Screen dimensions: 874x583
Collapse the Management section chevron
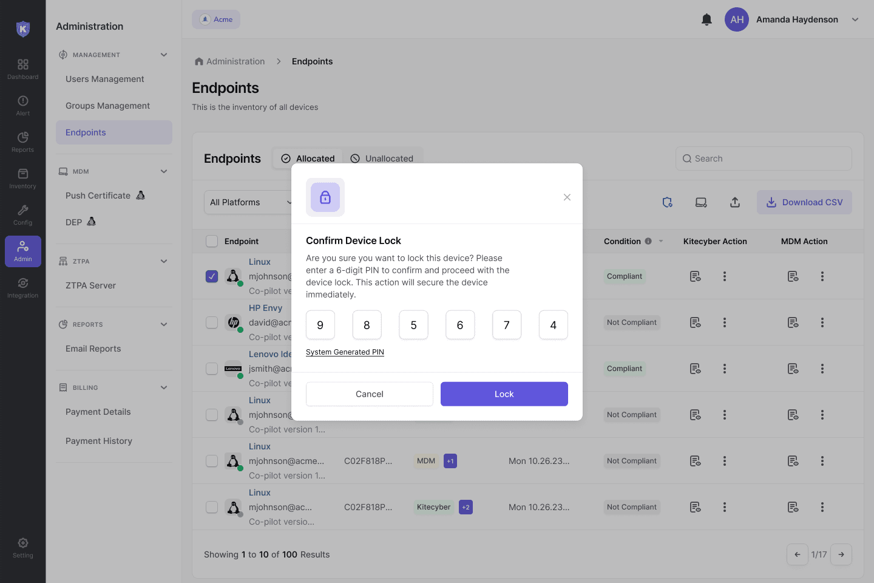click(x=164, y=55)
